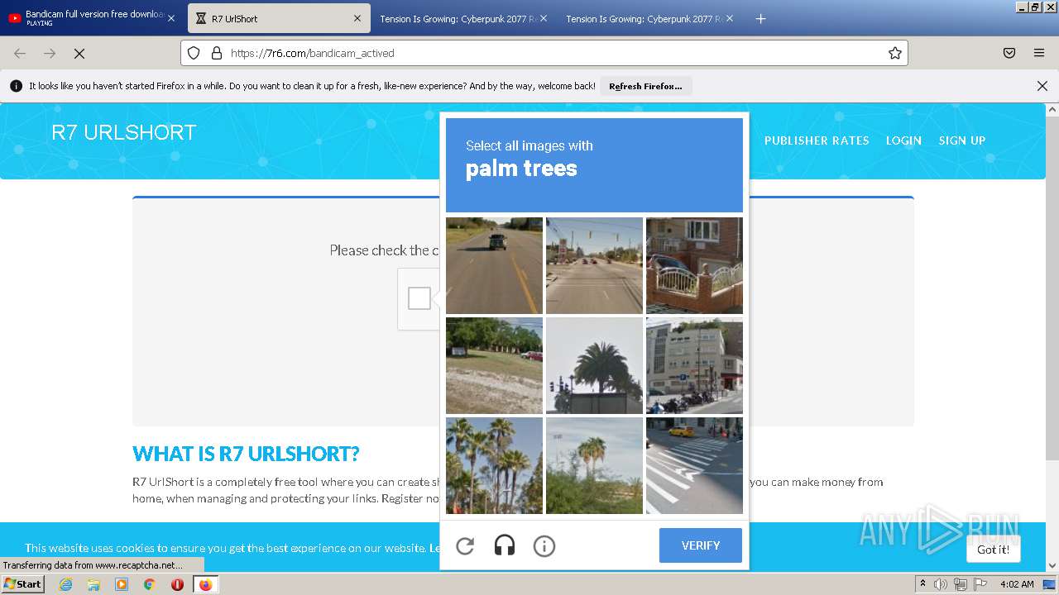Open the volume control in tray
The width and height of the screenshot is (1059, 595).
click(x=941, y=584)
